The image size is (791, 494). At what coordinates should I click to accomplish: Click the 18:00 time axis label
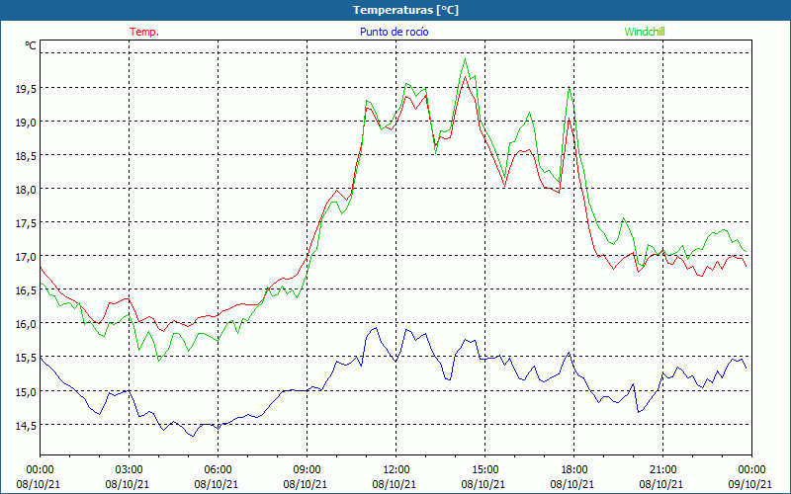tap(573, 470)
